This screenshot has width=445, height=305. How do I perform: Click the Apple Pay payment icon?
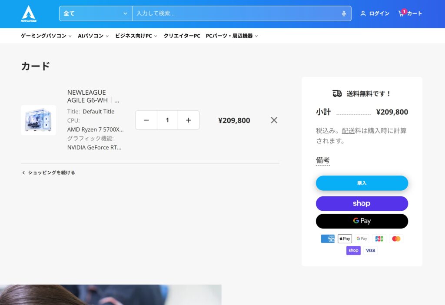[x=345, y=239]
